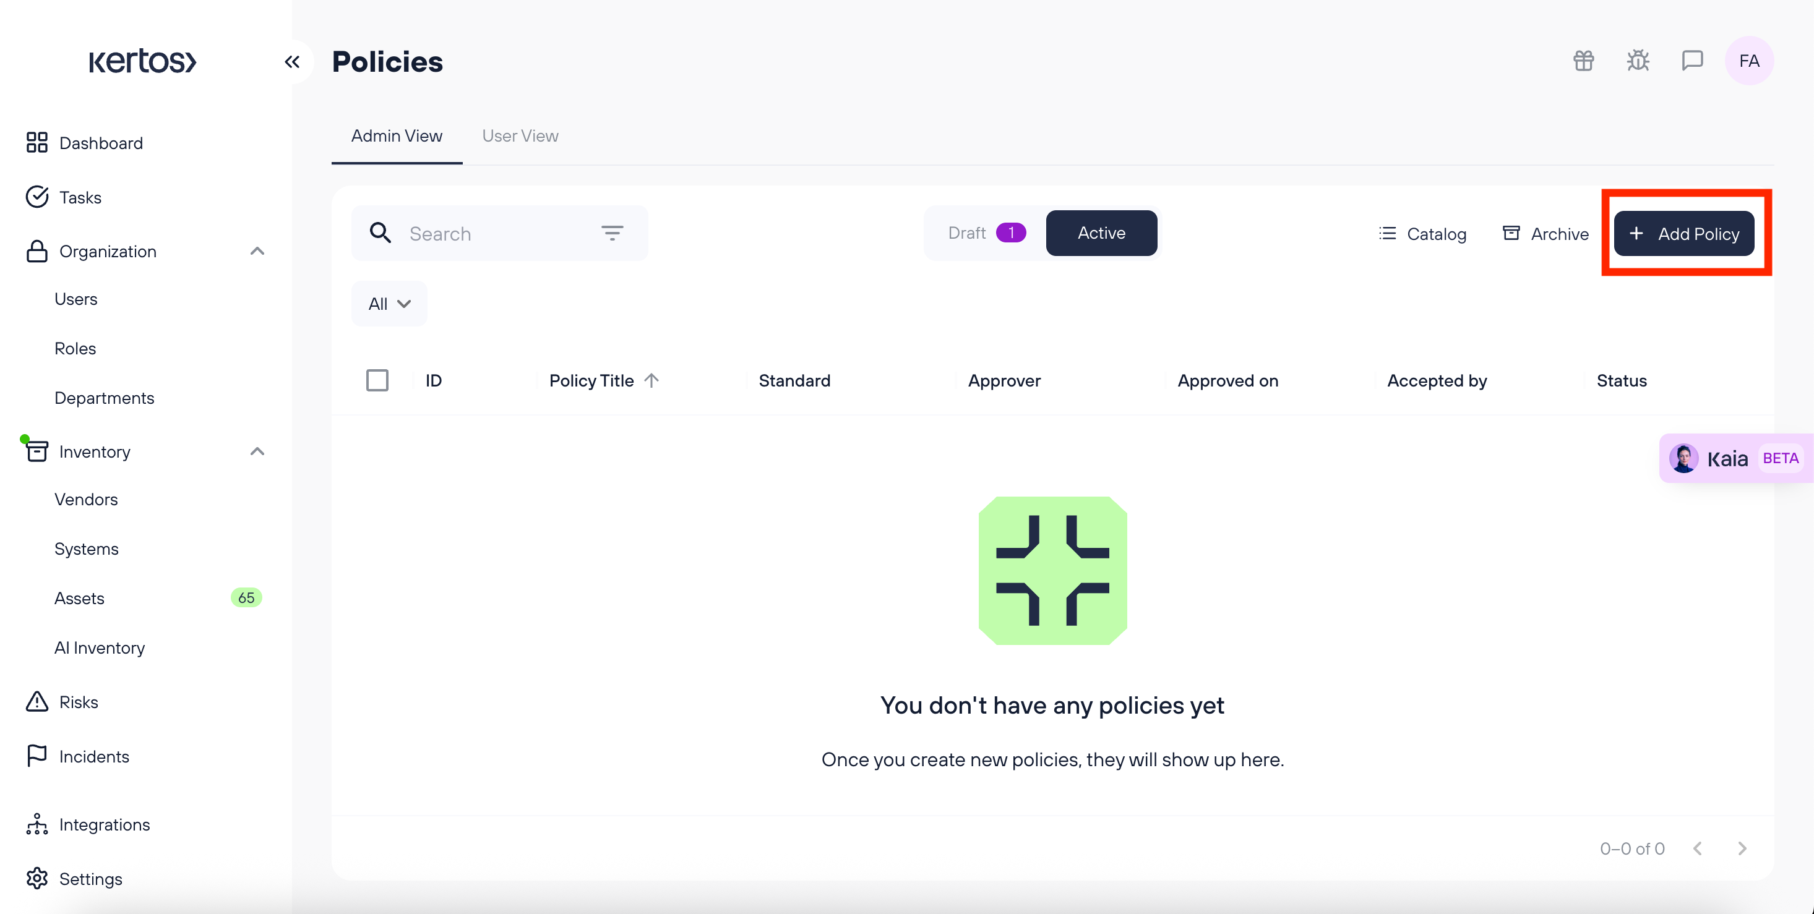Open the Kaia BETA assistant

tap(1737, 459)
